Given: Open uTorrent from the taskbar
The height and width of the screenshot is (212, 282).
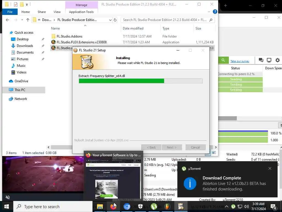Looking at the screenshot, I should pyautogui.click(x=154, y=206).
